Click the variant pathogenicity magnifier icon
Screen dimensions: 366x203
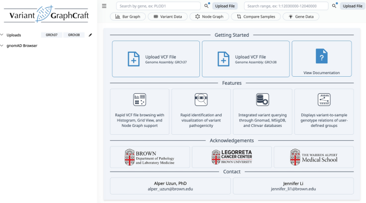click(x=201, y=100)
